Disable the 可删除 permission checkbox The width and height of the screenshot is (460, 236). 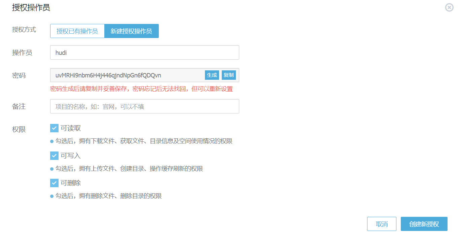point(54,183)
